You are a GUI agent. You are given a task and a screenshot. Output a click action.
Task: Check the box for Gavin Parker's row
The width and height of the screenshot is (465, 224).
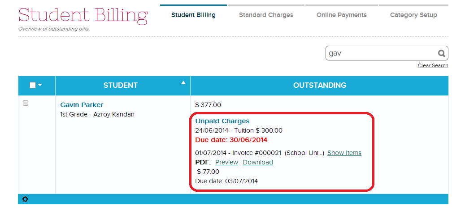pos(26,103)
